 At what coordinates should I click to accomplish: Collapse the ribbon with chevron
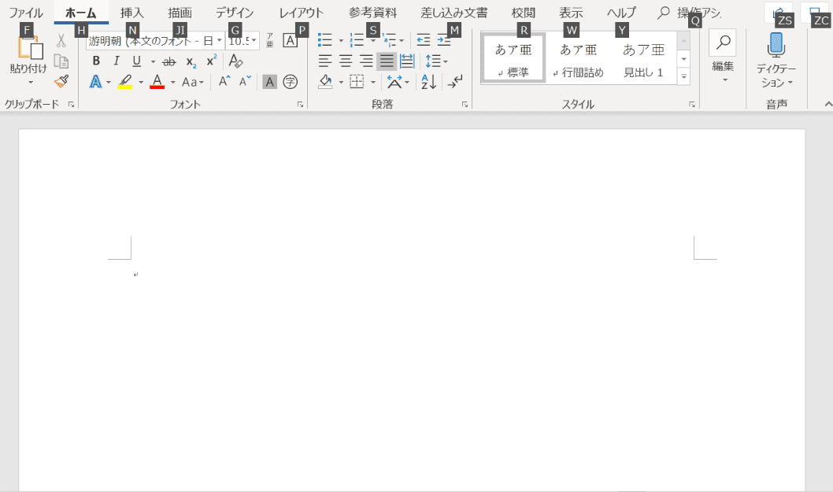[827, 104]
